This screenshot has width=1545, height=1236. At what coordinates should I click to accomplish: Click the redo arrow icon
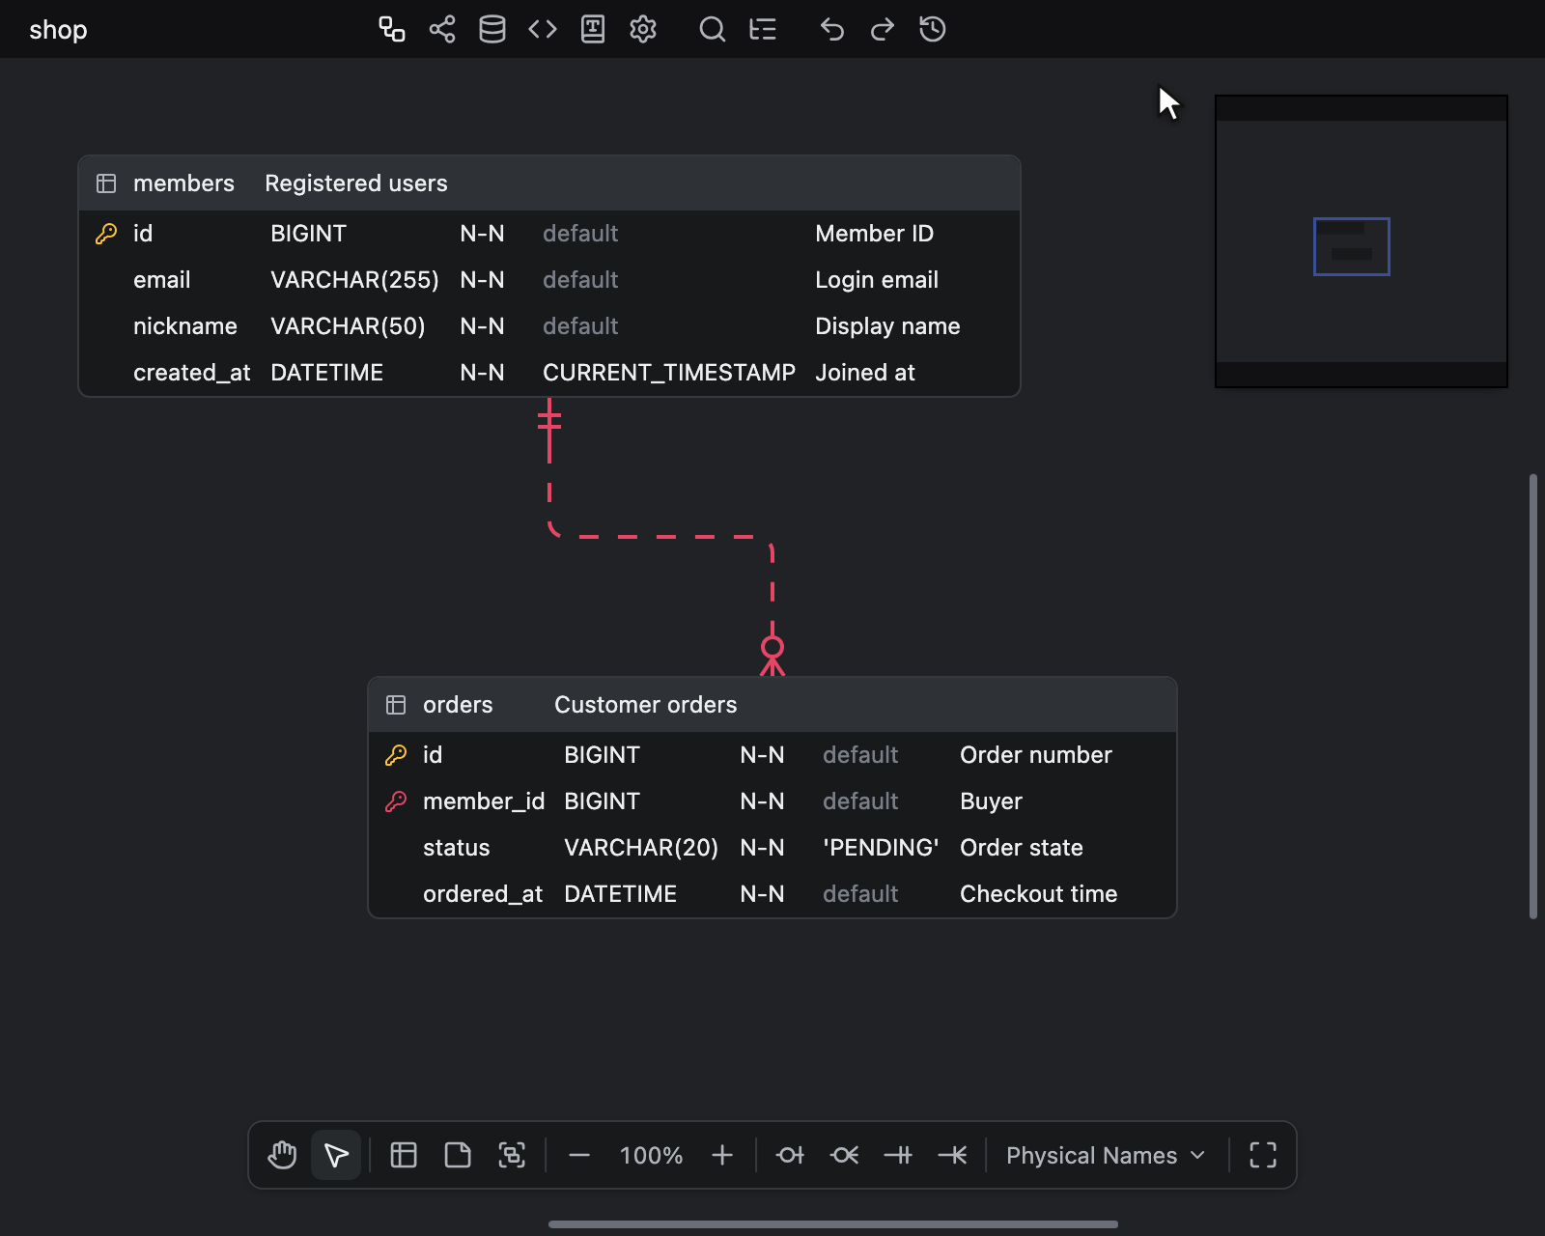[x=883, y=29]
